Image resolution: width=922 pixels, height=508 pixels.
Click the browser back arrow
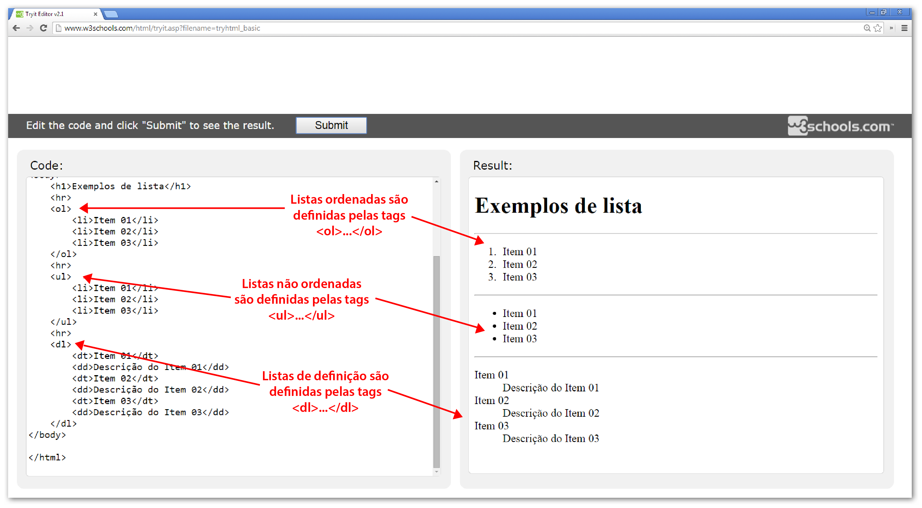16,28
